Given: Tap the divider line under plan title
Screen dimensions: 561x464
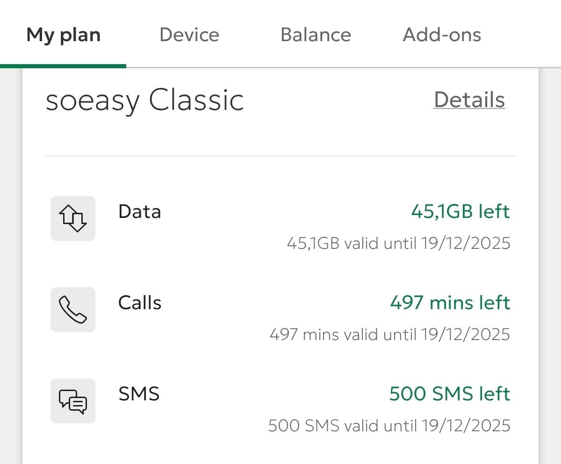Looking at the screenshot, I should click(280, 156).
